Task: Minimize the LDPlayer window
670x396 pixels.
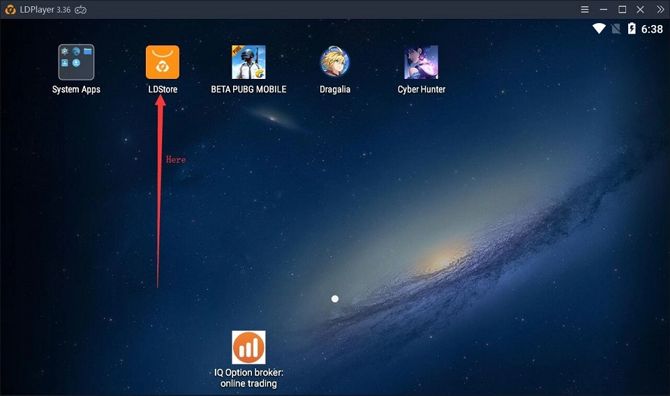Action: tap(603, 9)
